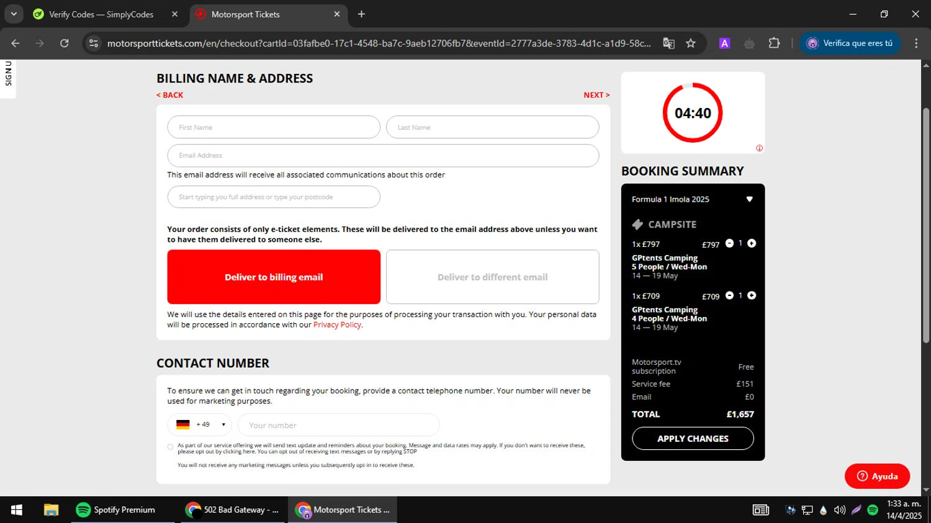Open the network icon in the system tray
Screen dimensions: 931x523
[x=807, y=510]
